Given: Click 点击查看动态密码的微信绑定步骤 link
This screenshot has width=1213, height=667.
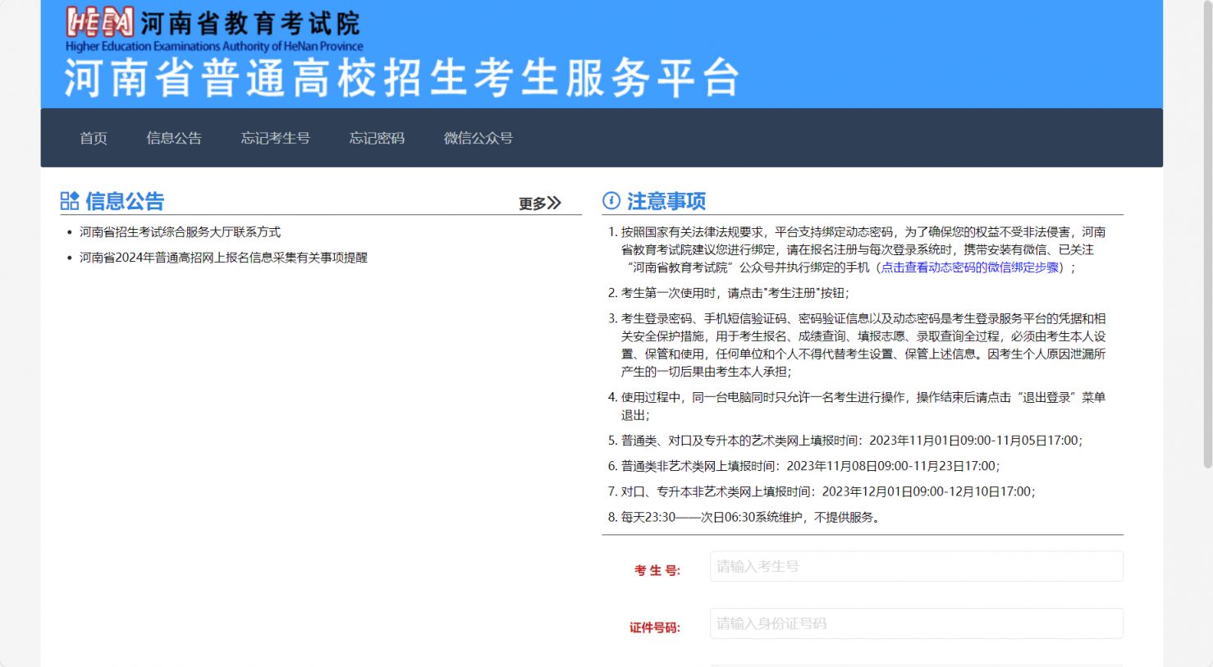Looking at the screenshot, I should (969, 267).
